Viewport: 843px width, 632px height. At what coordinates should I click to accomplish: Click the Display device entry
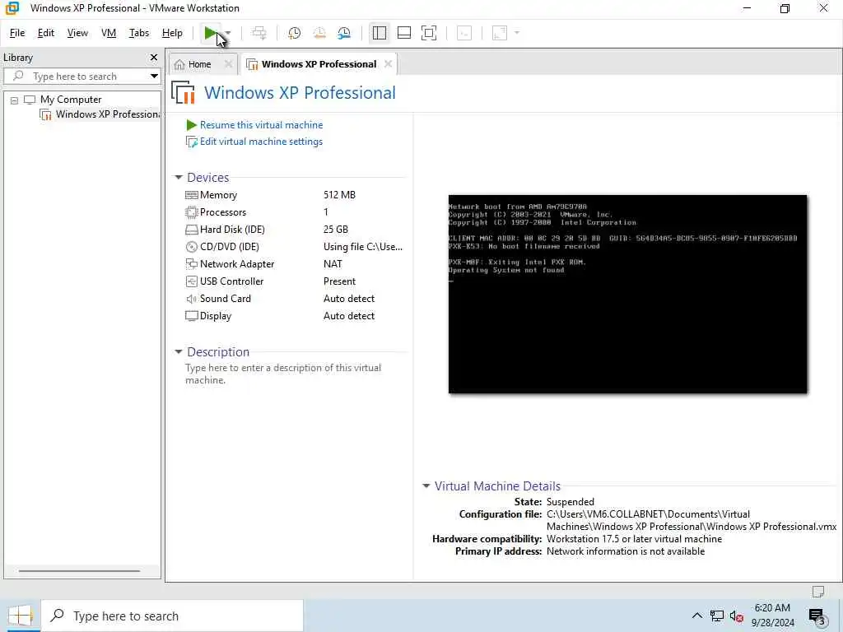215,316
